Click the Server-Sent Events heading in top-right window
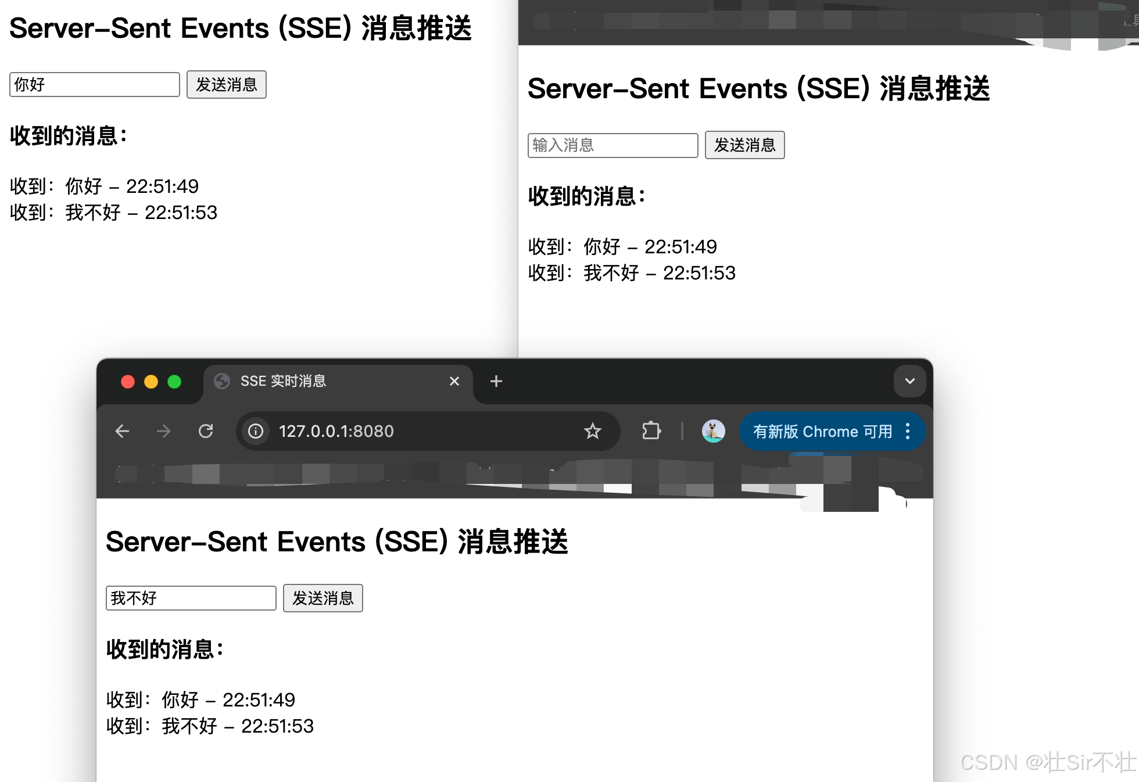 pyautogui.click(x=759, y=89)
